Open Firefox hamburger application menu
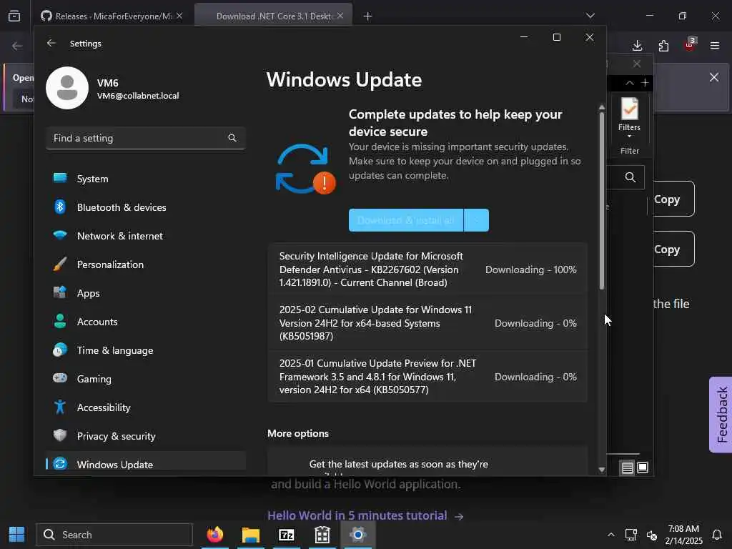 [x=715, y=46]
